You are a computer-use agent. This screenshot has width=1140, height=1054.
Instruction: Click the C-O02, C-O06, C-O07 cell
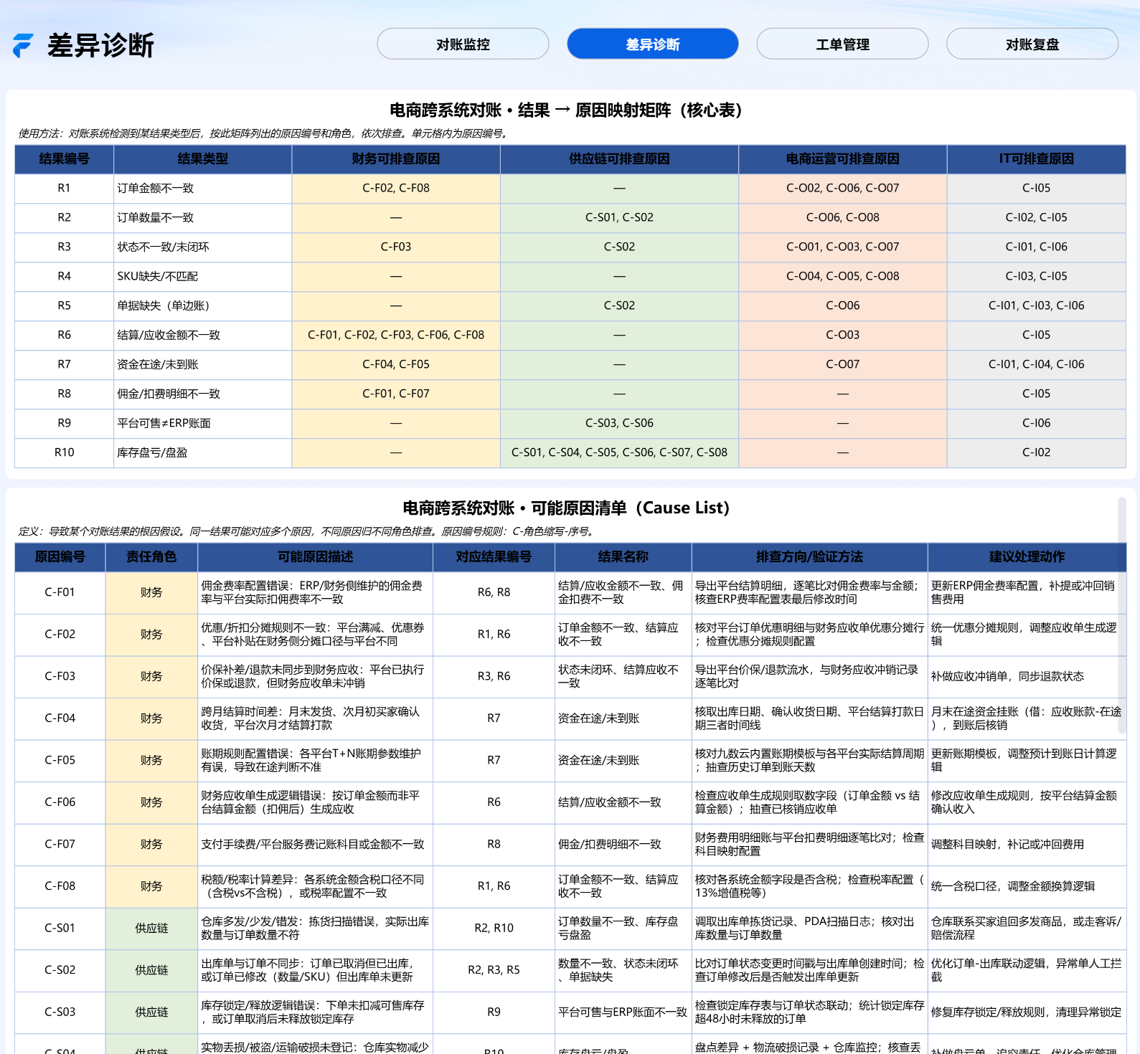[843, 189]
